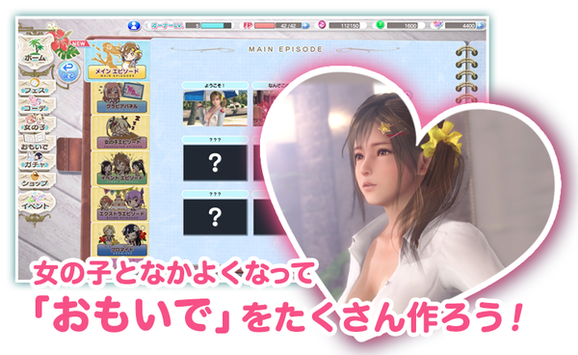Click the green coin currency icon
This screenshot has height=355, width=578.
pos(381,25)
